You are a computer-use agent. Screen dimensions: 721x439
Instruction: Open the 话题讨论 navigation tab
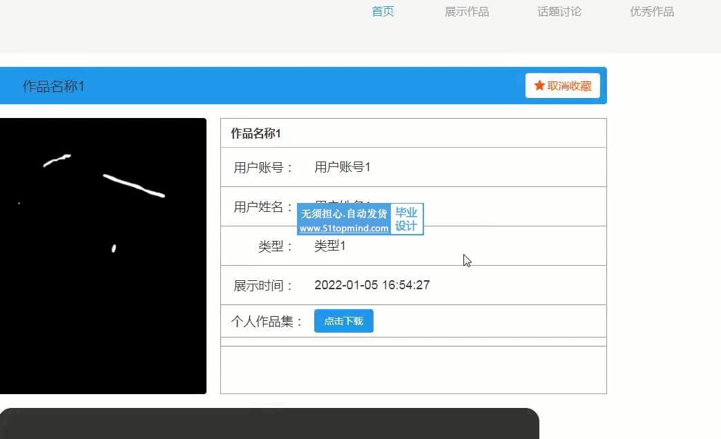click(x=559, y=12)
